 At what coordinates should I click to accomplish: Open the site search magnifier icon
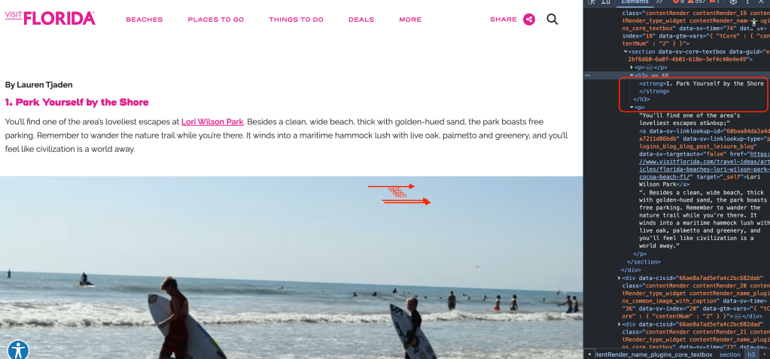(552, 20)
